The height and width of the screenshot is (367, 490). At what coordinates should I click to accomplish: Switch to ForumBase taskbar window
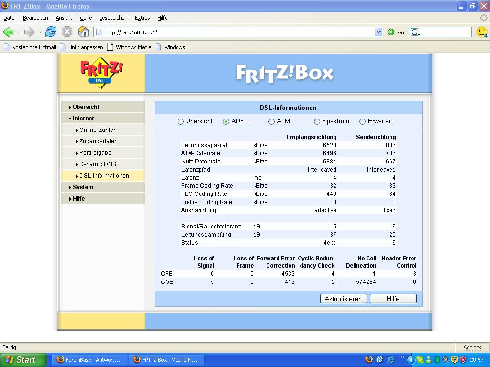(89, 360)
